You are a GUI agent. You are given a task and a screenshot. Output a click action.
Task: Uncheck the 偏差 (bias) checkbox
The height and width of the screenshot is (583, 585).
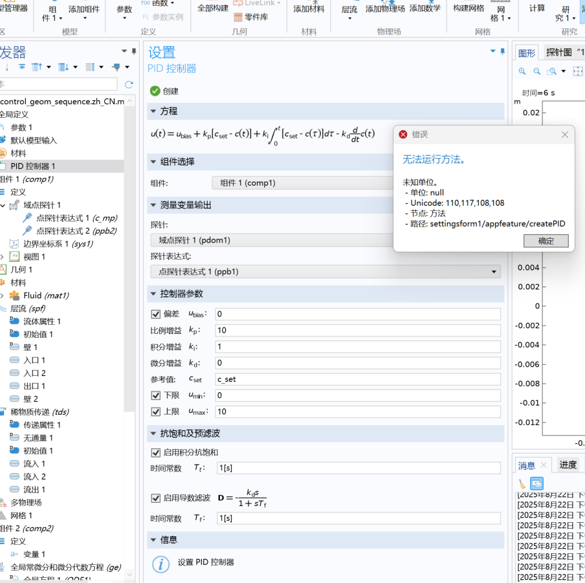pos(156,314)
